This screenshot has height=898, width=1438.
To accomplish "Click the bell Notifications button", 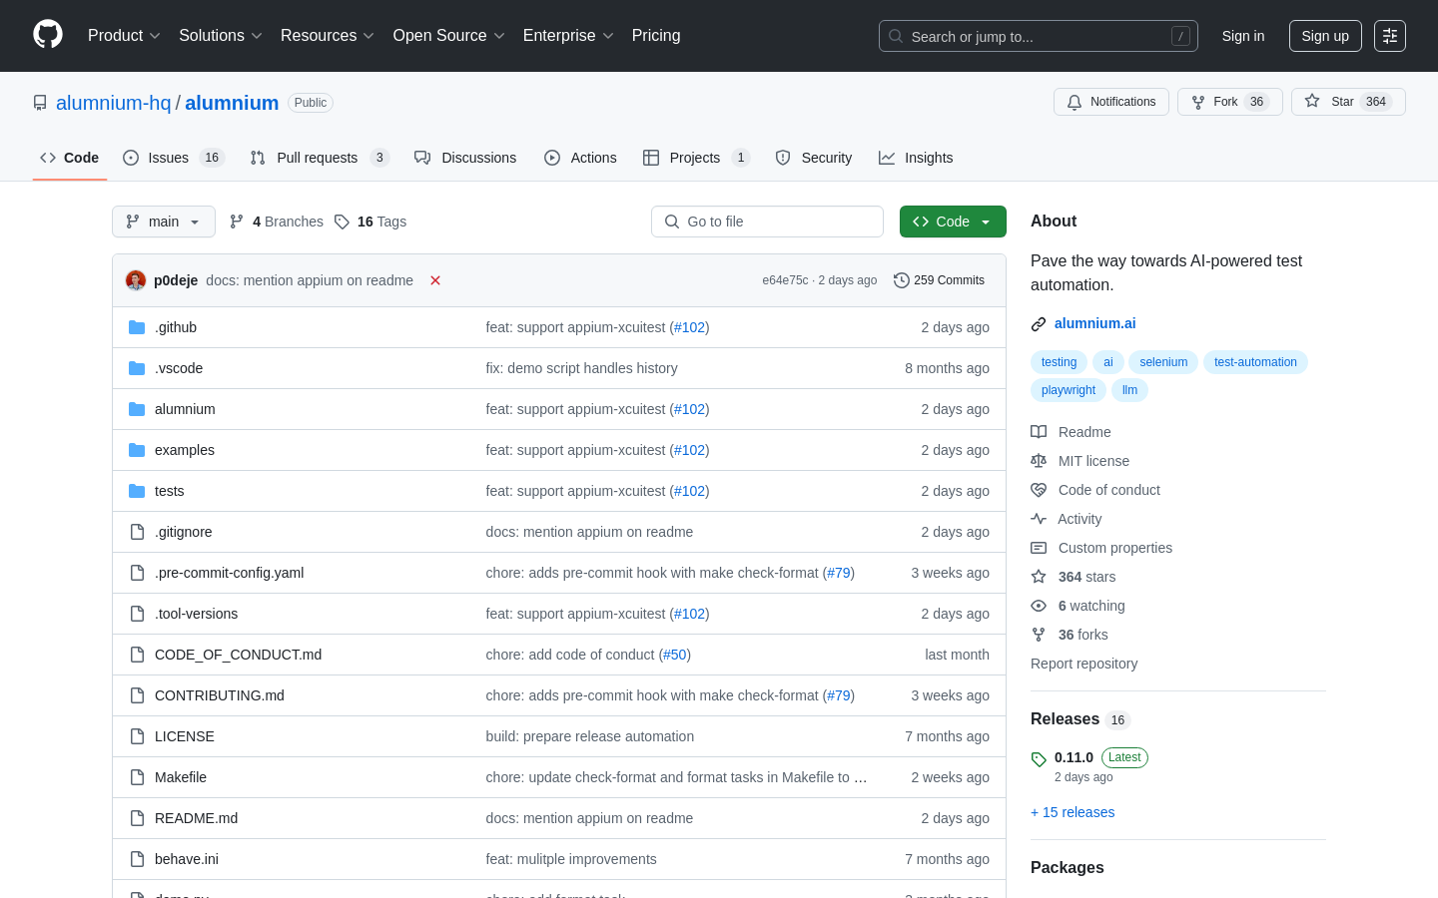I will (x=1110, y=102).
